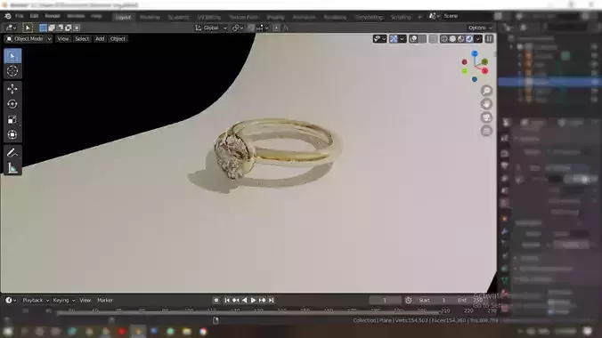Toggle X-ray mode in viewport header

433,39
